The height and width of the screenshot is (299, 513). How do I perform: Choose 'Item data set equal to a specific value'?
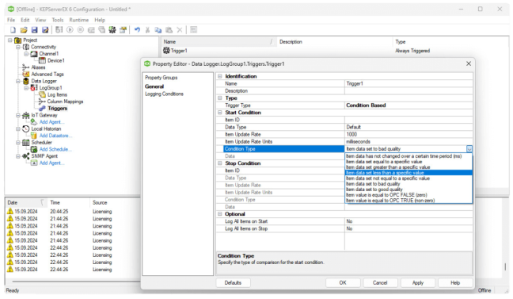[x=408, y=162]
